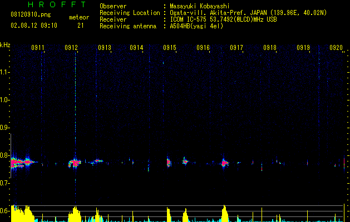
Task: Click the 1.1 kHz axis label
Action: point(4,72)
